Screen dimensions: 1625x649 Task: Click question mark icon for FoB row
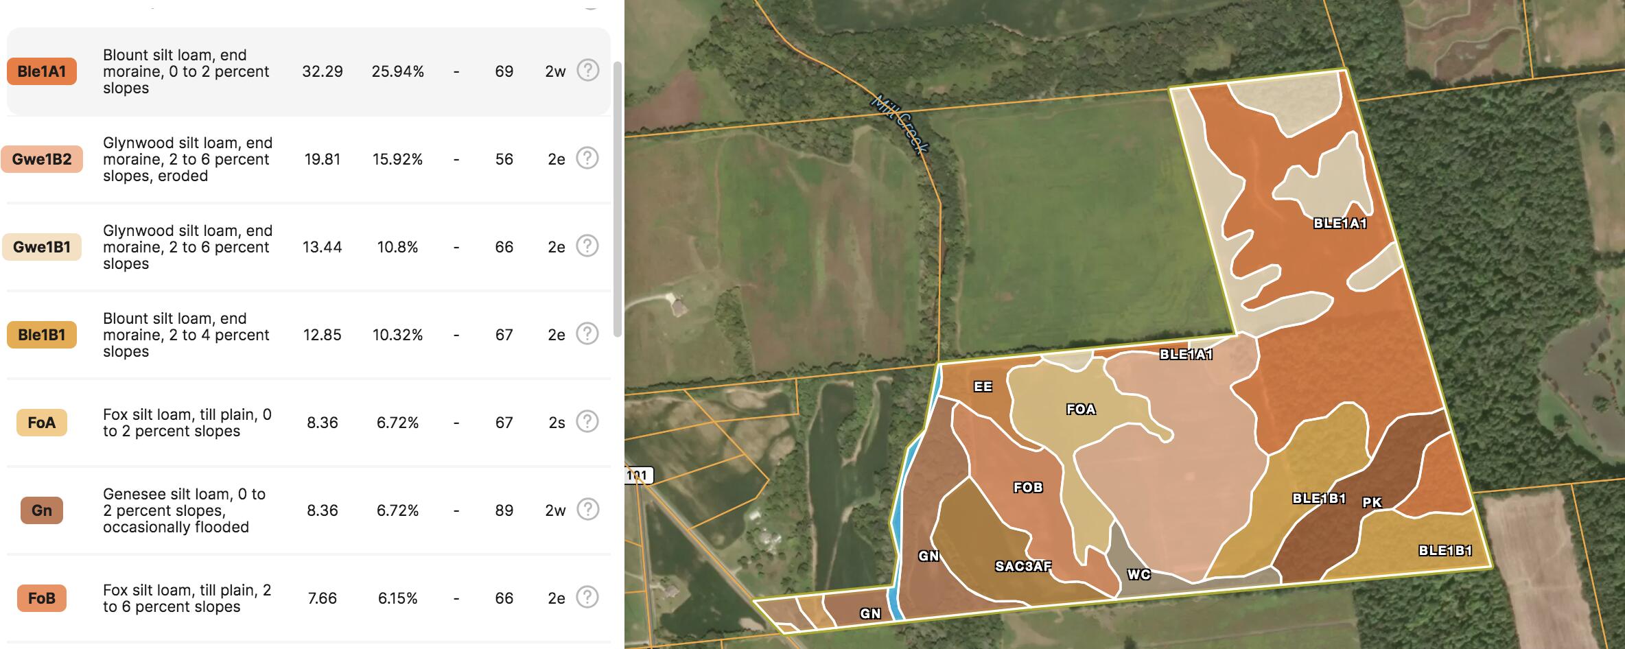point(587,598)
